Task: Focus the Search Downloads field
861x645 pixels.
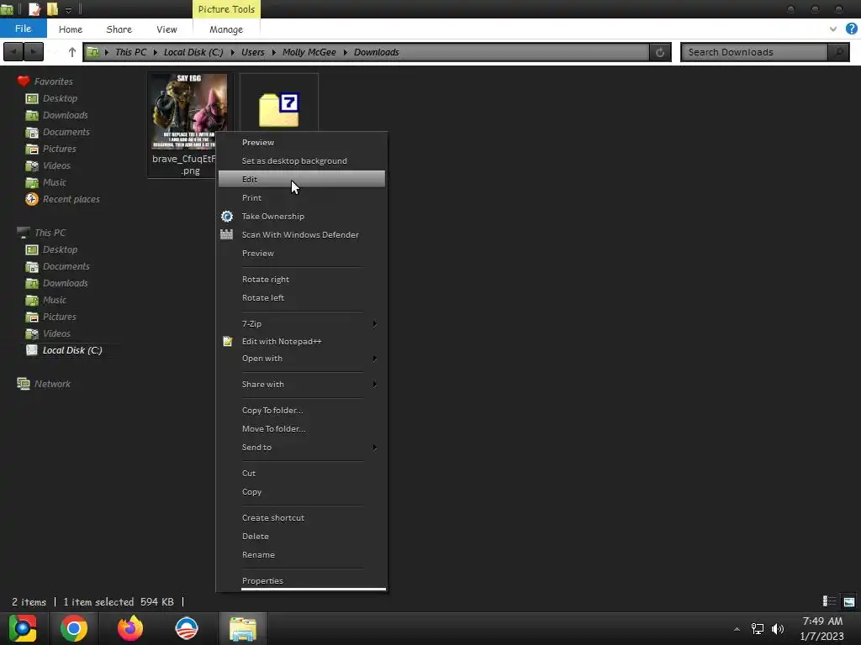Action: [754, 52]
